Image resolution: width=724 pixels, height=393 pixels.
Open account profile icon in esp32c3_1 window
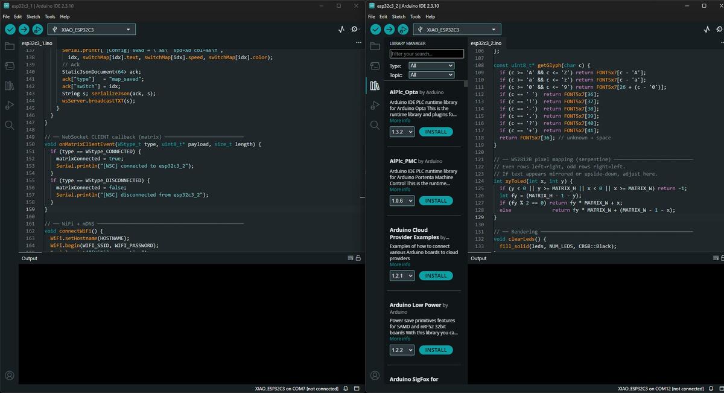tap(9, 375)
